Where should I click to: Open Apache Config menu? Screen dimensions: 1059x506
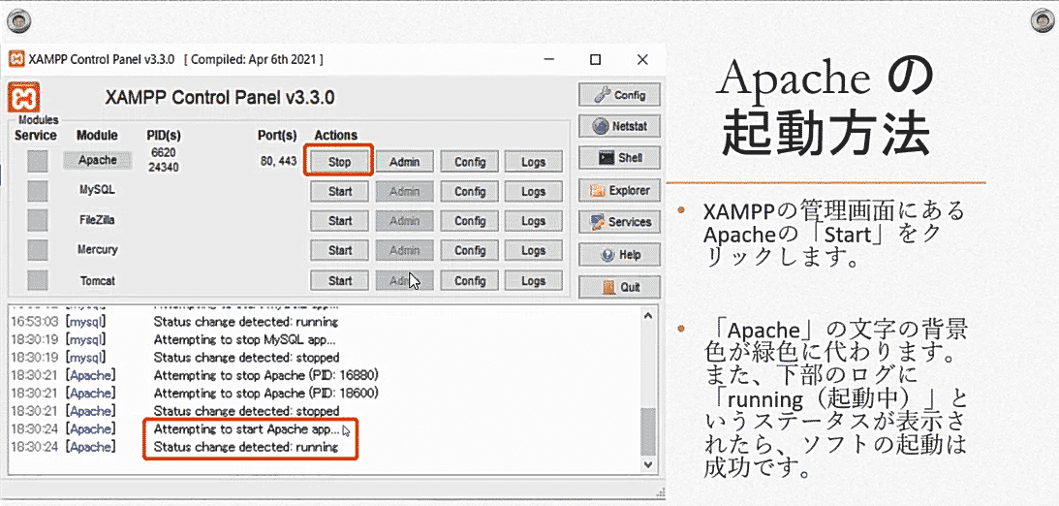pyautogui.click(x=470, y=162)
